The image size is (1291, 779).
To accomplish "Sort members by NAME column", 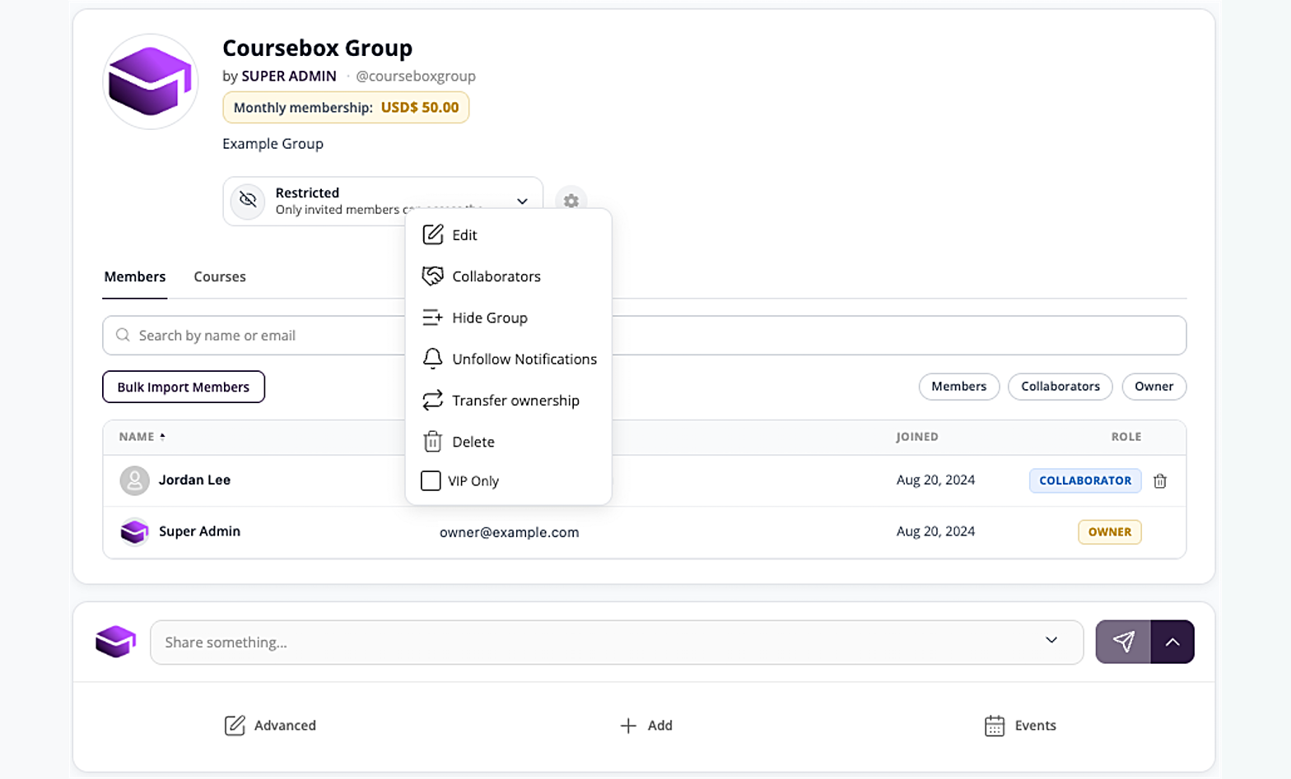I will [x=142, y=437].
